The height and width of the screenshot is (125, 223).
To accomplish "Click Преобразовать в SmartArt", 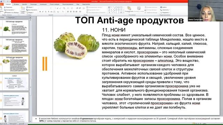I will tap(96, 12).
